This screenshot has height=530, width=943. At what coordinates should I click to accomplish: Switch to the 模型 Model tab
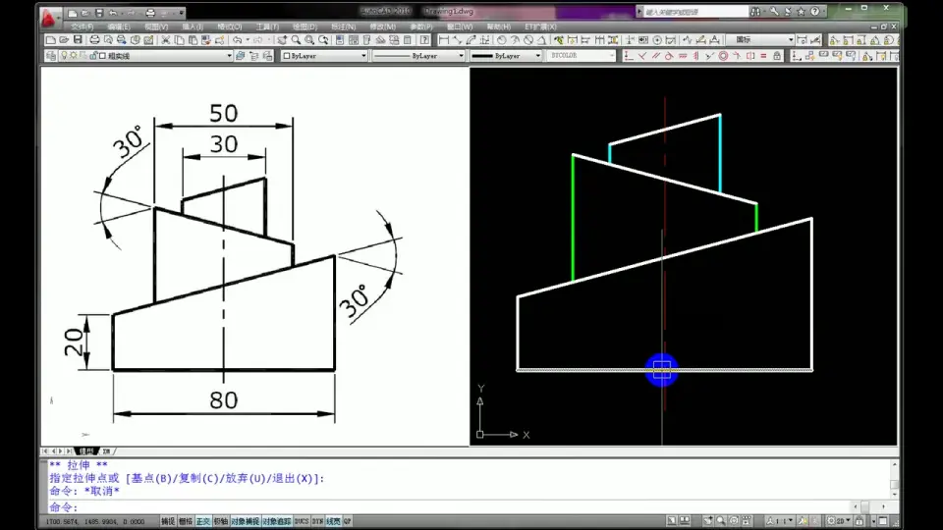click(x=86, y=451)
